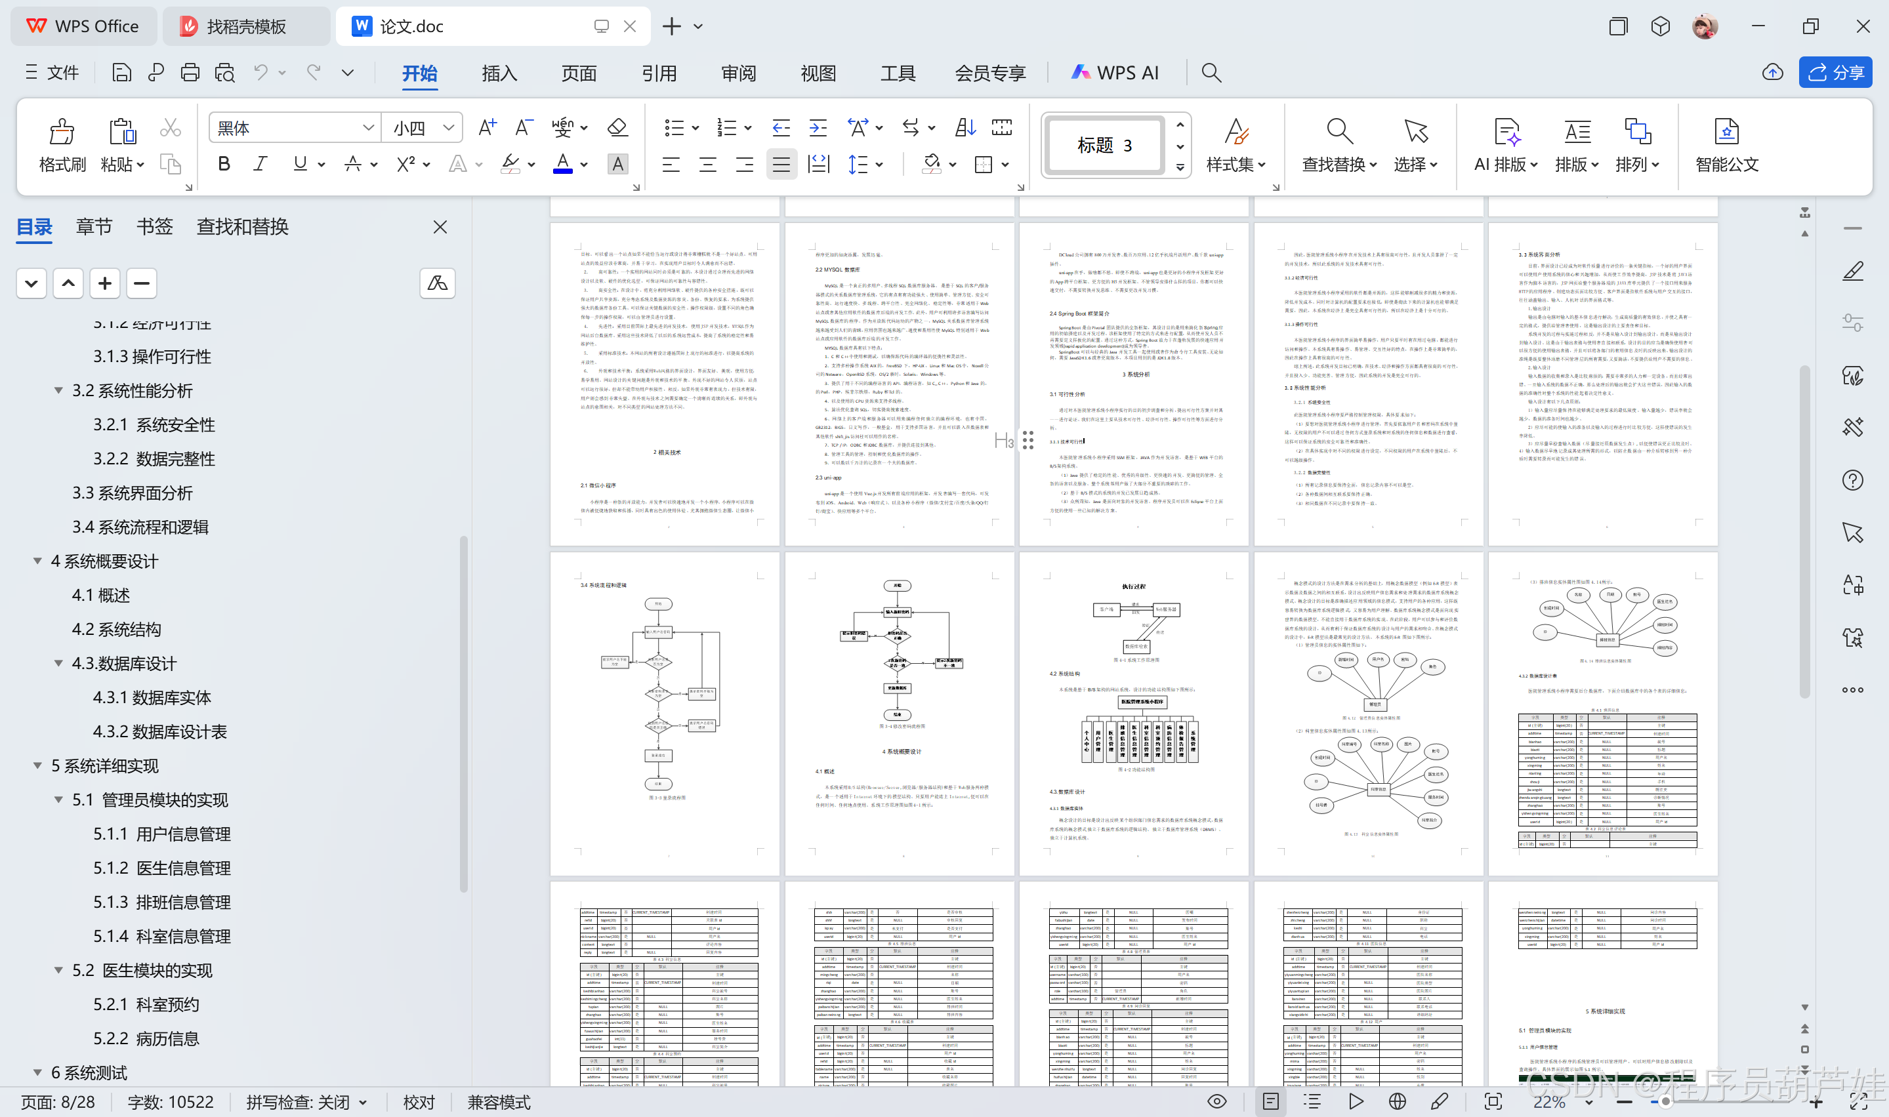This screenshot has height=1117, width=1889.
Task: Click the 校对 proofreading button in status bar
Action: pos(419,1103)
